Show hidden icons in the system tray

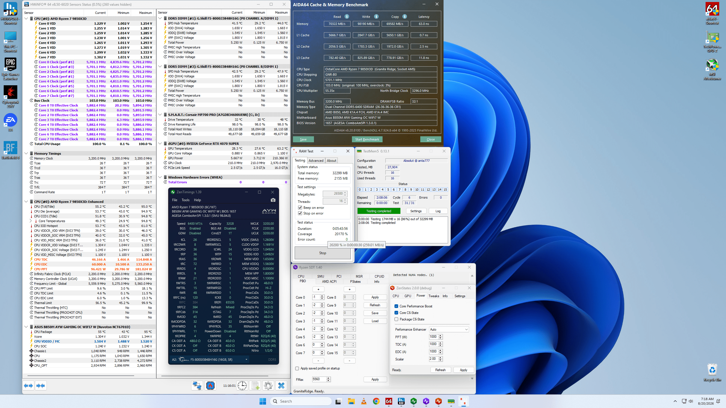(675, 401)
